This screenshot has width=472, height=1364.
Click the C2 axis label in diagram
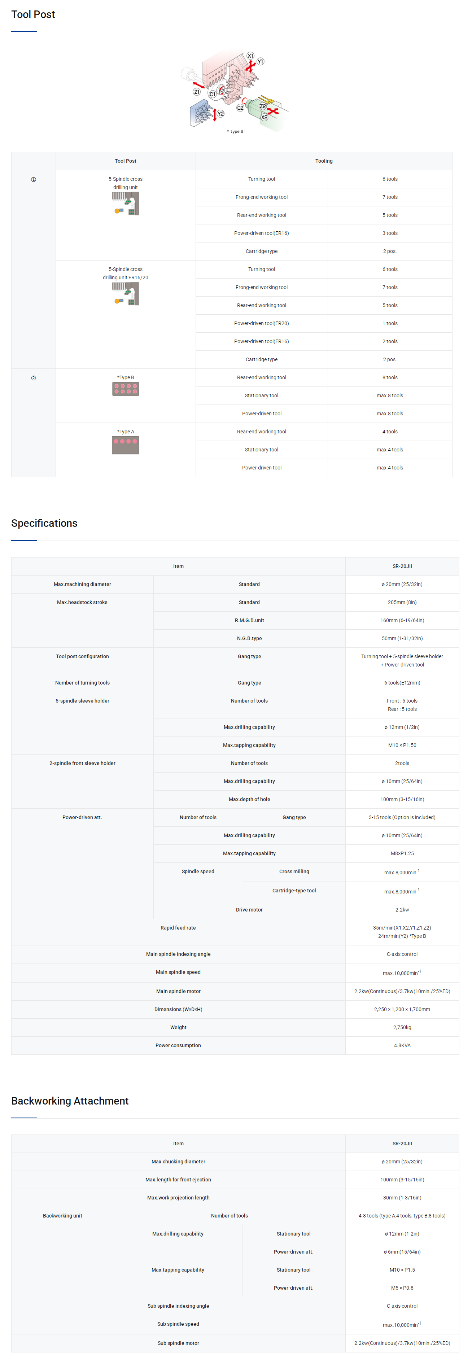click(x=240, y=108)
